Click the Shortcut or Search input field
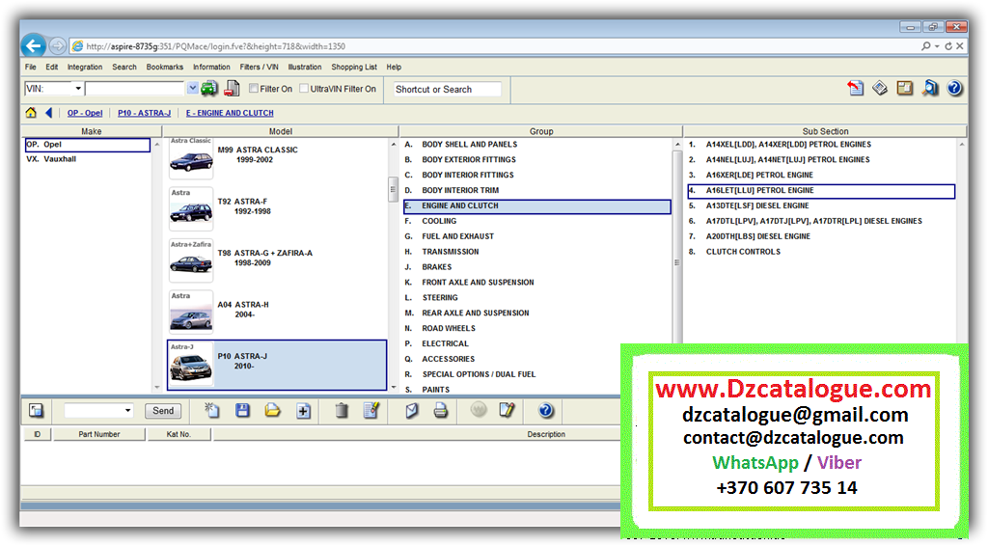Viewport: 988px width, 546px height. [x=447, y=90]
